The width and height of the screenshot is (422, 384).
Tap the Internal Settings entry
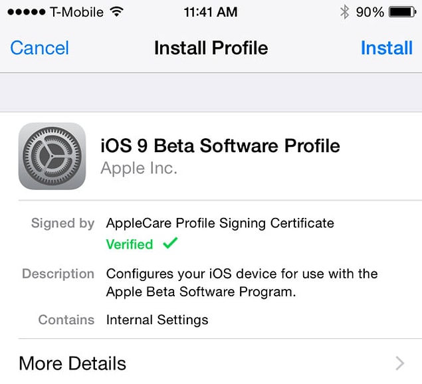[158, 320]
